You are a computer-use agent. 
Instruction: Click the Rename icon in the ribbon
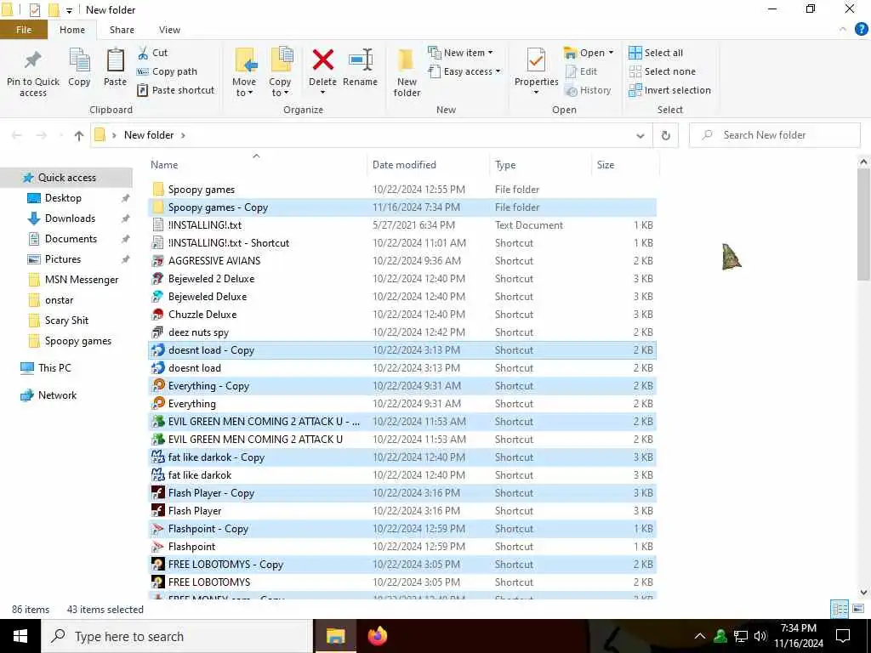tap(361, 60)
